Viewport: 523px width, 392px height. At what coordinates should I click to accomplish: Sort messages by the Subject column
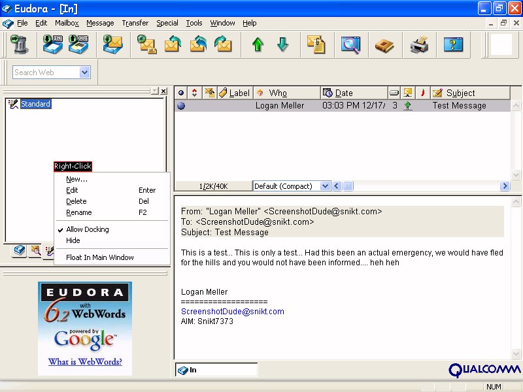[x=470, y=93]
